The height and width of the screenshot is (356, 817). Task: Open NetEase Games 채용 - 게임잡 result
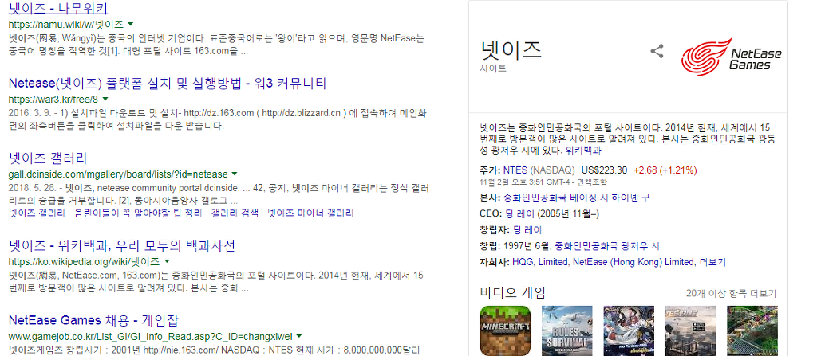(x=94, y=320)
